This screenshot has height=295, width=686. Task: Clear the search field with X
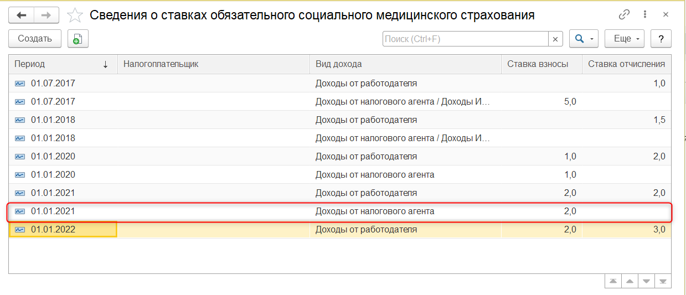point(555,39)
